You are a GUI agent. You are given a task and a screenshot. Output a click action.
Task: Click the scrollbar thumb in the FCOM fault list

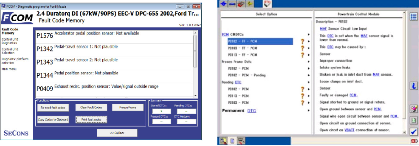point(195,51)
